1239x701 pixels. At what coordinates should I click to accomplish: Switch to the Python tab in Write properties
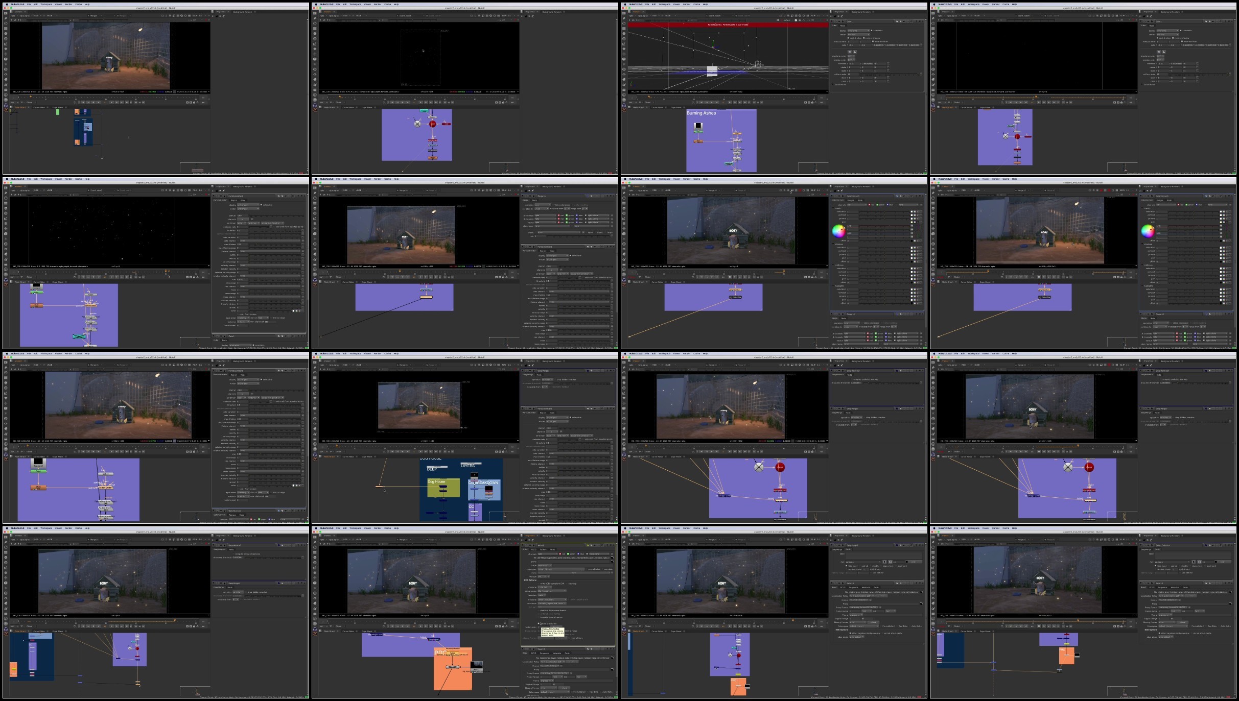point(543,549)
